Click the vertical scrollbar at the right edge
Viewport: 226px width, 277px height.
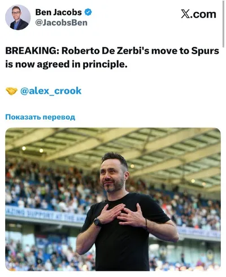coord(223,24)
